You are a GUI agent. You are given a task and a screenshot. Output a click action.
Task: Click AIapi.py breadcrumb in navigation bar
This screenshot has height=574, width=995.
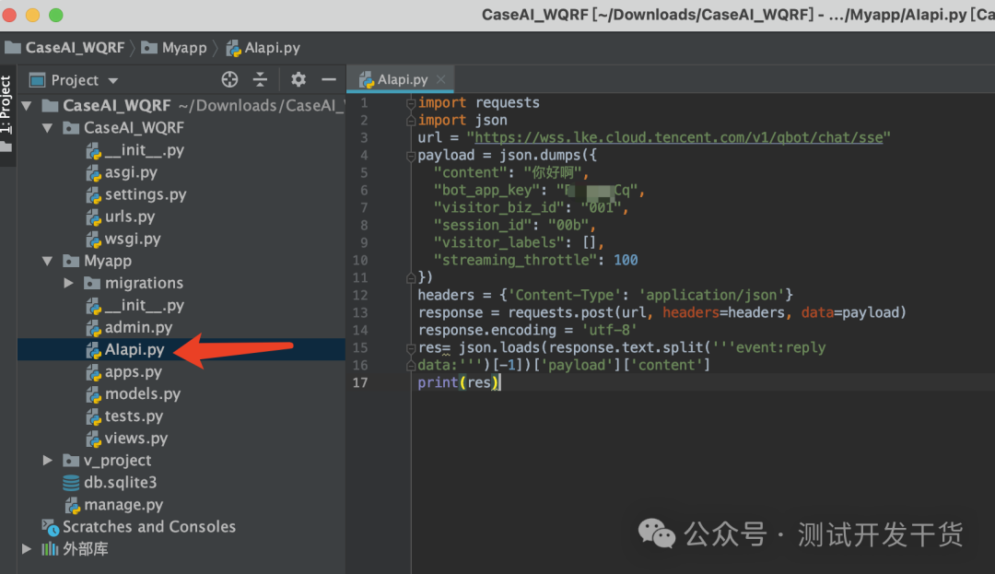click(263, 48)
